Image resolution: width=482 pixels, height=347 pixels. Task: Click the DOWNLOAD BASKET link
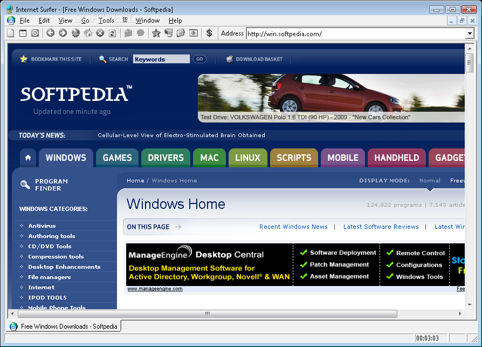pos(259,59)
